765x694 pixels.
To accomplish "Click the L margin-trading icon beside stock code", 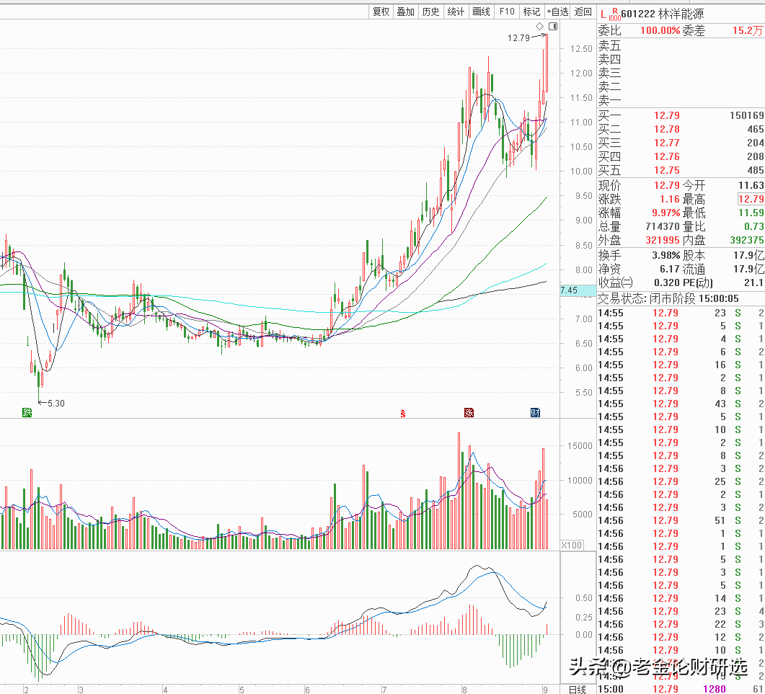I will (603, 14).
